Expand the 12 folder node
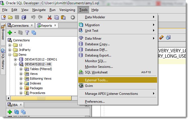Image resolution: width=190 pixels, height=121 pixels. 10,45
